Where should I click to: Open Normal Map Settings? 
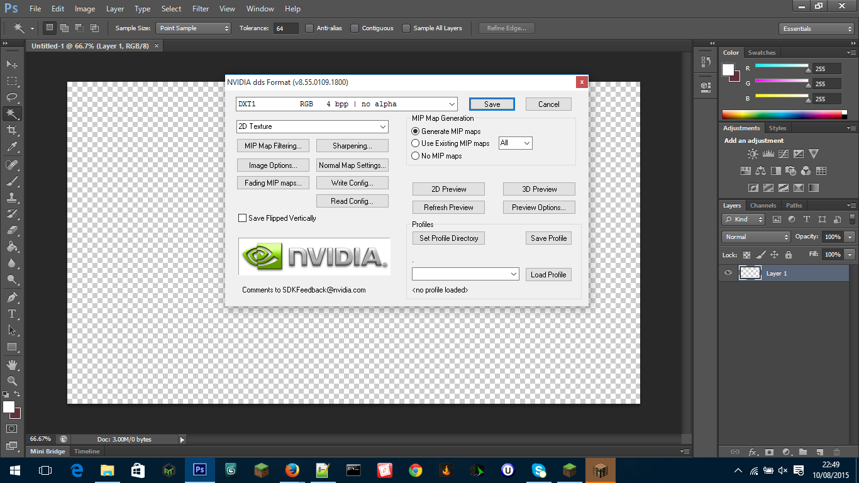tap(352, 165)
